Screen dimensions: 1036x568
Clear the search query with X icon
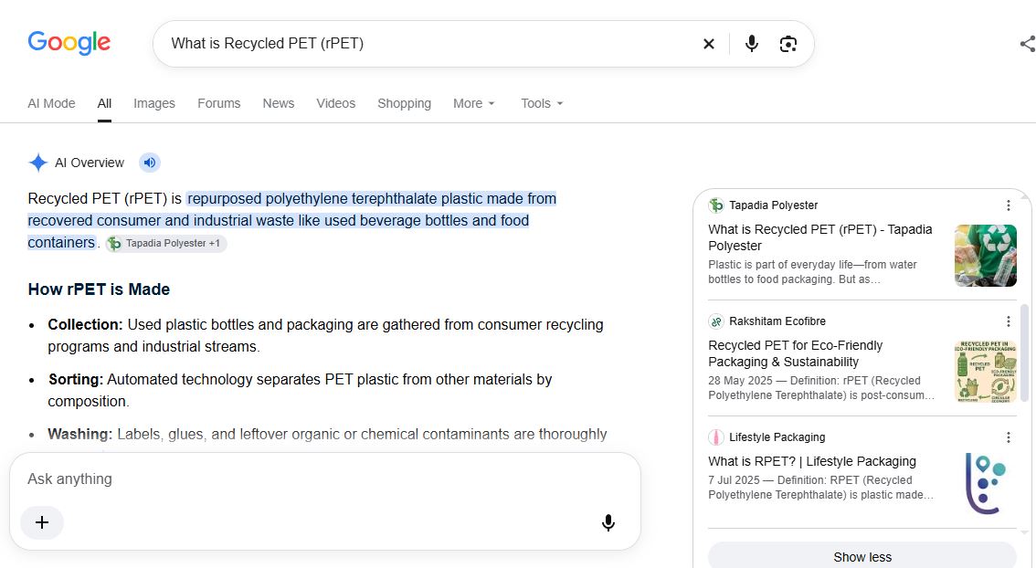coord(708,44)
